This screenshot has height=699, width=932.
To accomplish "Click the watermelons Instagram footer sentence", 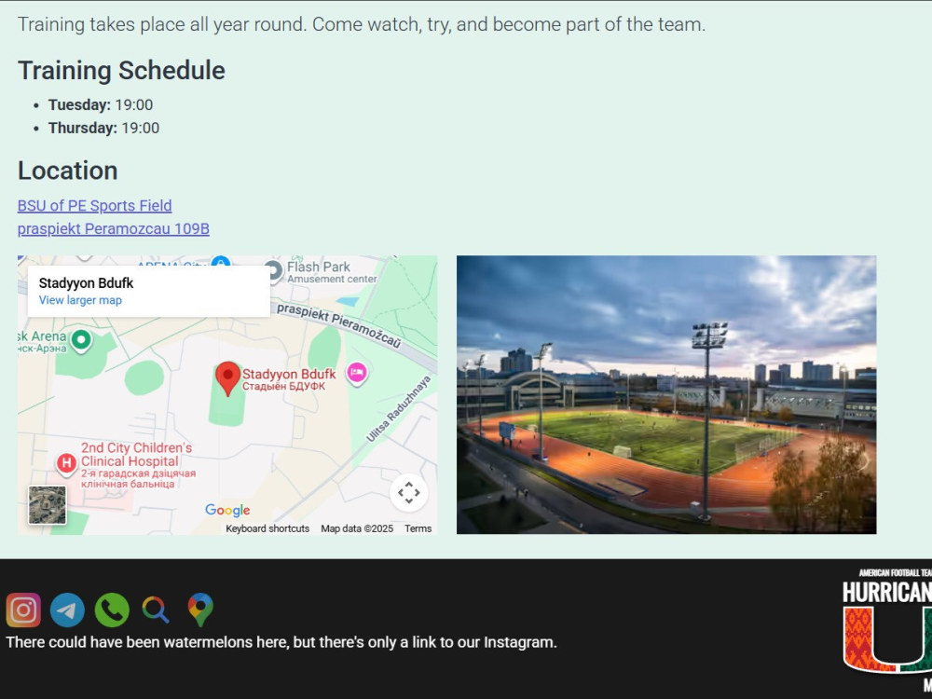I will point(281,642).
